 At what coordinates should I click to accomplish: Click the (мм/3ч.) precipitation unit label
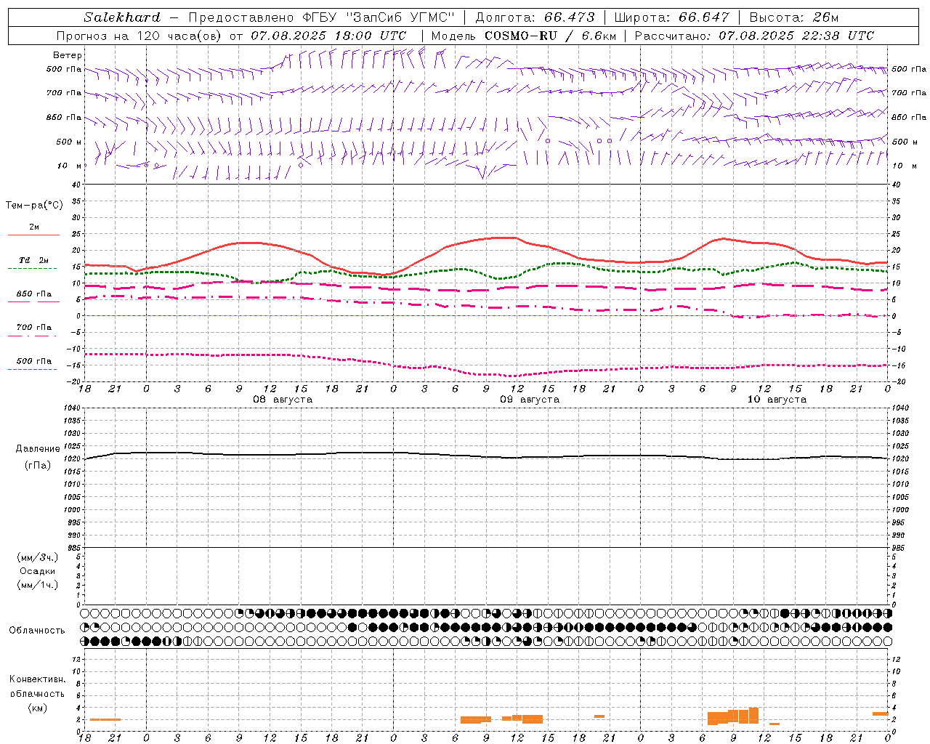point(38,558)
